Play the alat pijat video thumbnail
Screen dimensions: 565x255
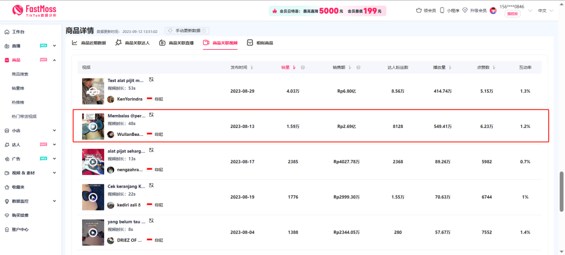pos(93,162)
